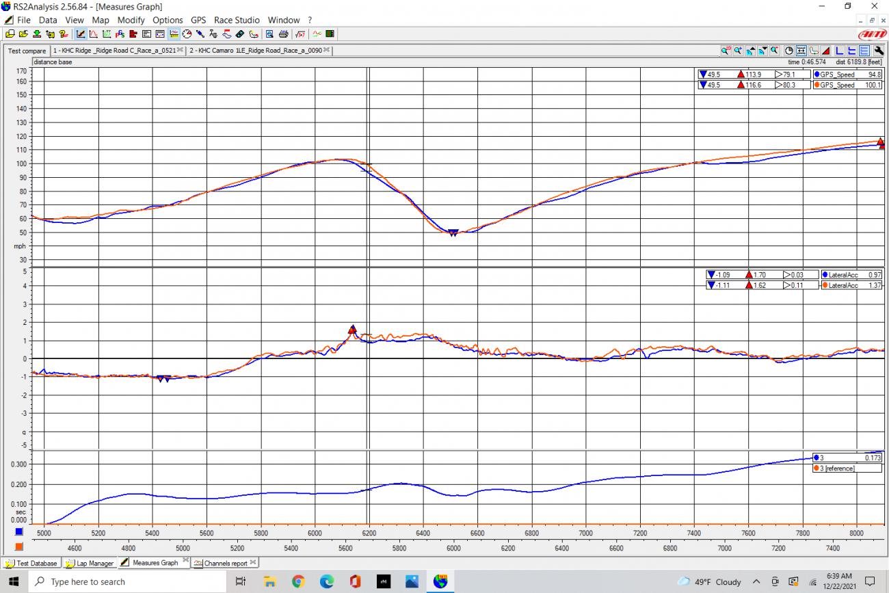889x593 pixels.
Task: Click the taskbar search box
Action: (127, 581)
